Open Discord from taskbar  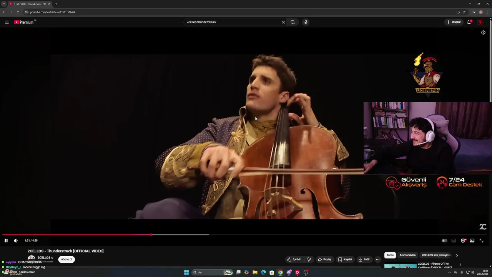(289, 272)
